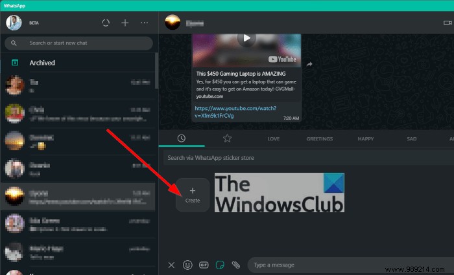Click the Archived box icon
The image size is (454, 275).
click(x=15, y=62)
